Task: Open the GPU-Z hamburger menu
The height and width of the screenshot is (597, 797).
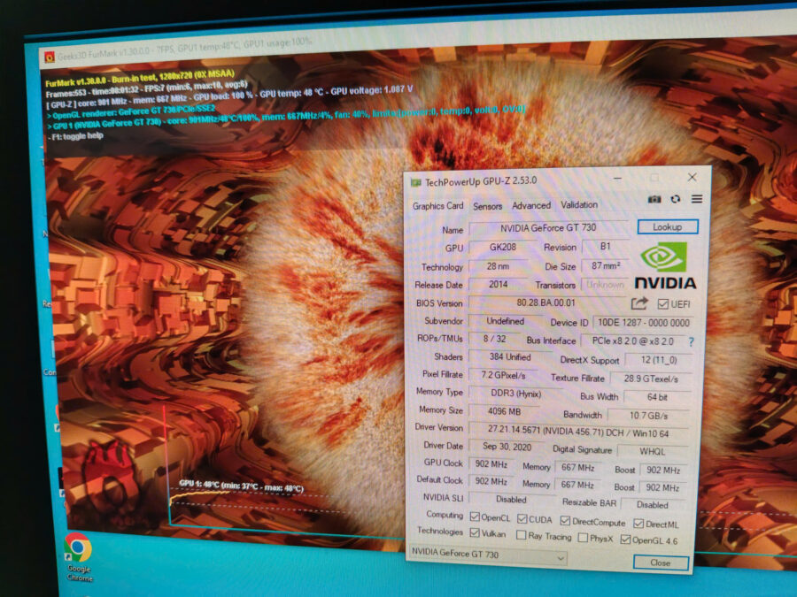Action: [x=697, y=199]
